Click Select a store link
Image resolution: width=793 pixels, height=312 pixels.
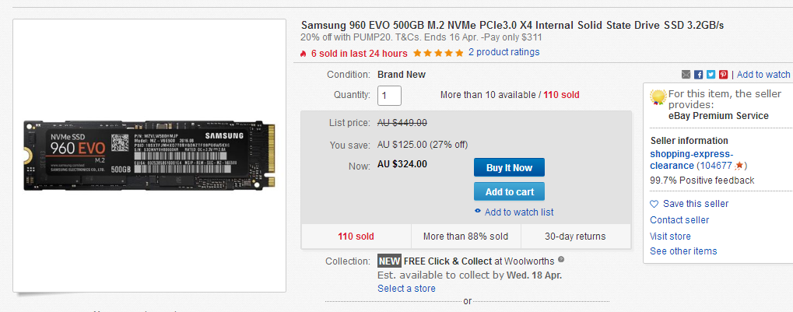(406, 289)
